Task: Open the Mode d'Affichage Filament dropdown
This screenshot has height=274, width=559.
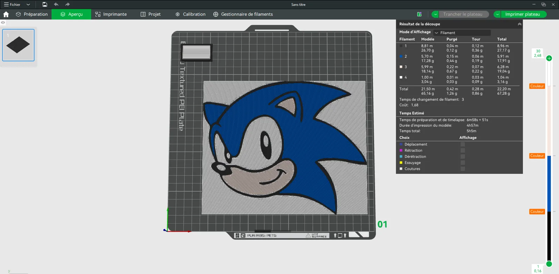Action: coord(462,33)
